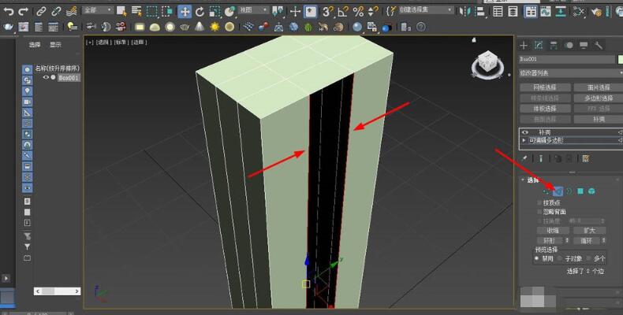Click the Mirror tool icon
623x315 pixels.
[x=463, y=12]
